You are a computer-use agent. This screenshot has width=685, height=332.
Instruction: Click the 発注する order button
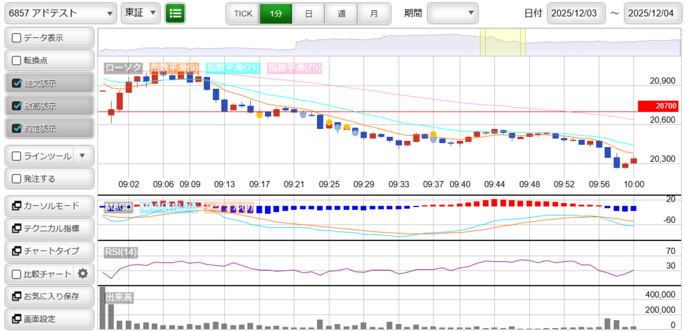(x=49, y=178)
